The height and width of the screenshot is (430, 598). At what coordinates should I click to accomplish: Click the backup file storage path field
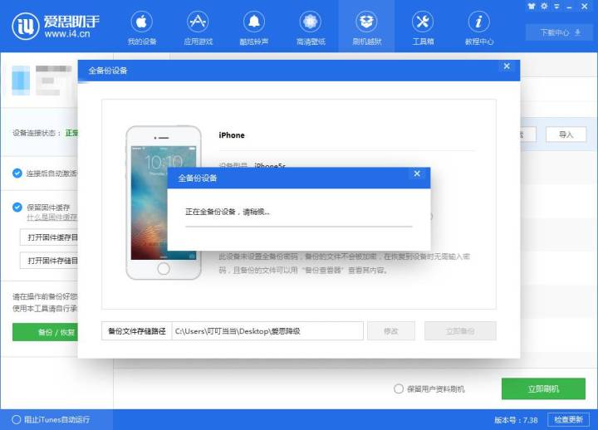[267, 330]
